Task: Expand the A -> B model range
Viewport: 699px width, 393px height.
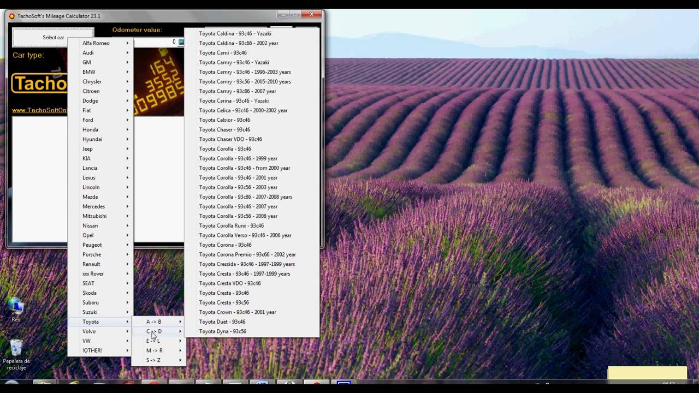Action: [158, 321]
